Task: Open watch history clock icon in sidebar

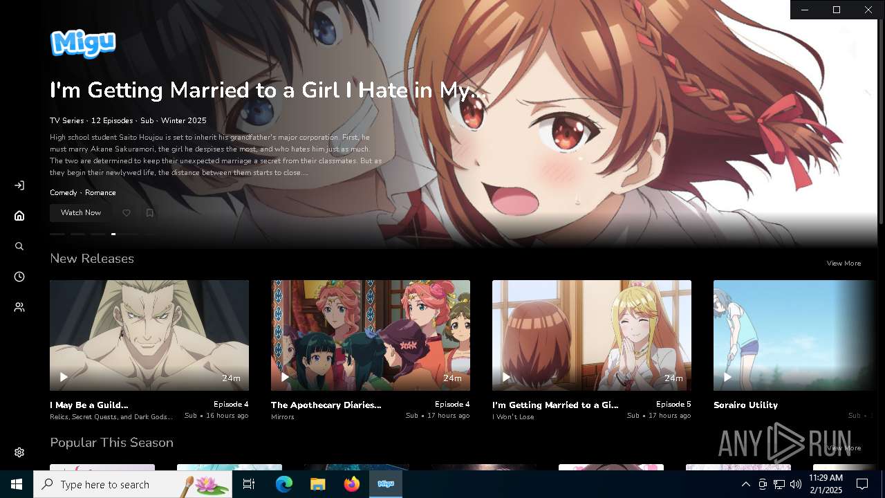Action: pos(19,277)
